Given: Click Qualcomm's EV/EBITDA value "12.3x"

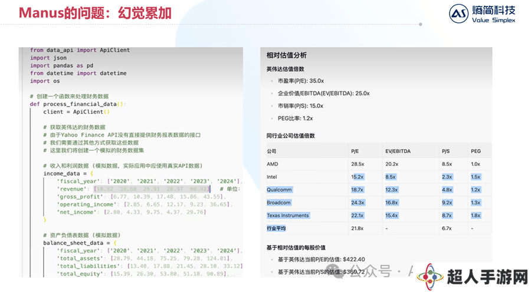Looking at the screenshot, I should [x=392, y=190].
